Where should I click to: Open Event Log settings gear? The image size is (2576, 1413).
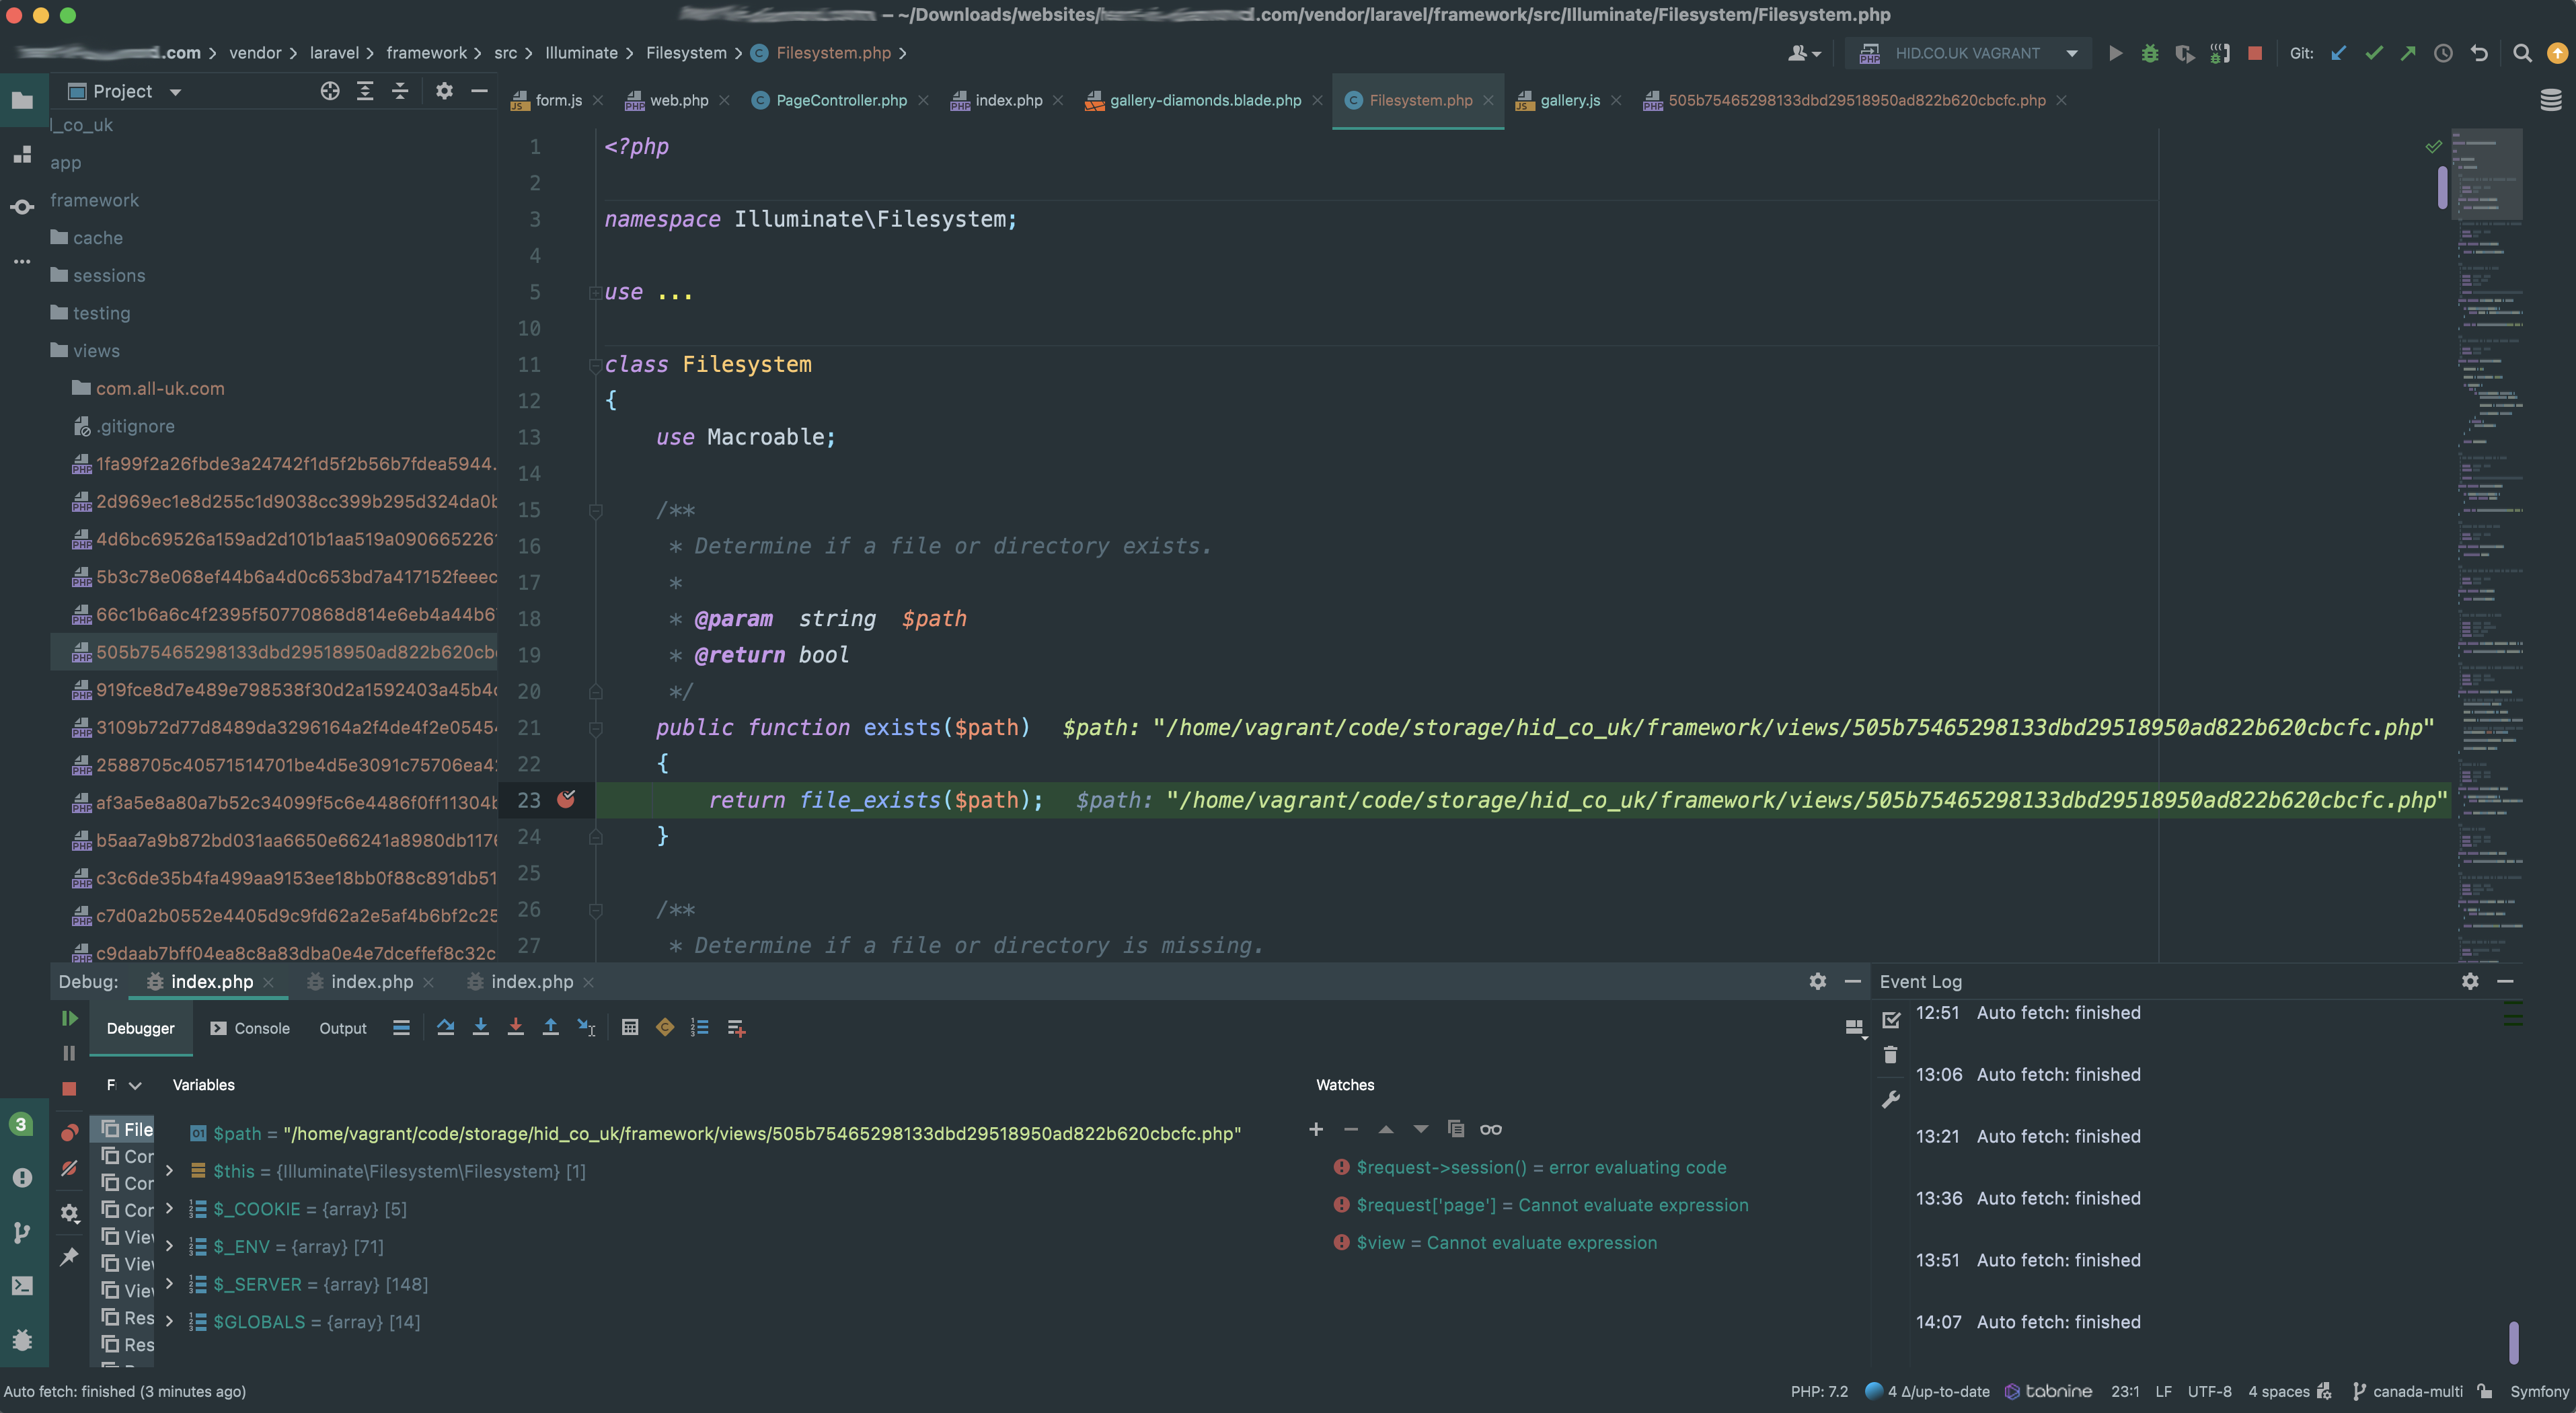click(2470, 981)
